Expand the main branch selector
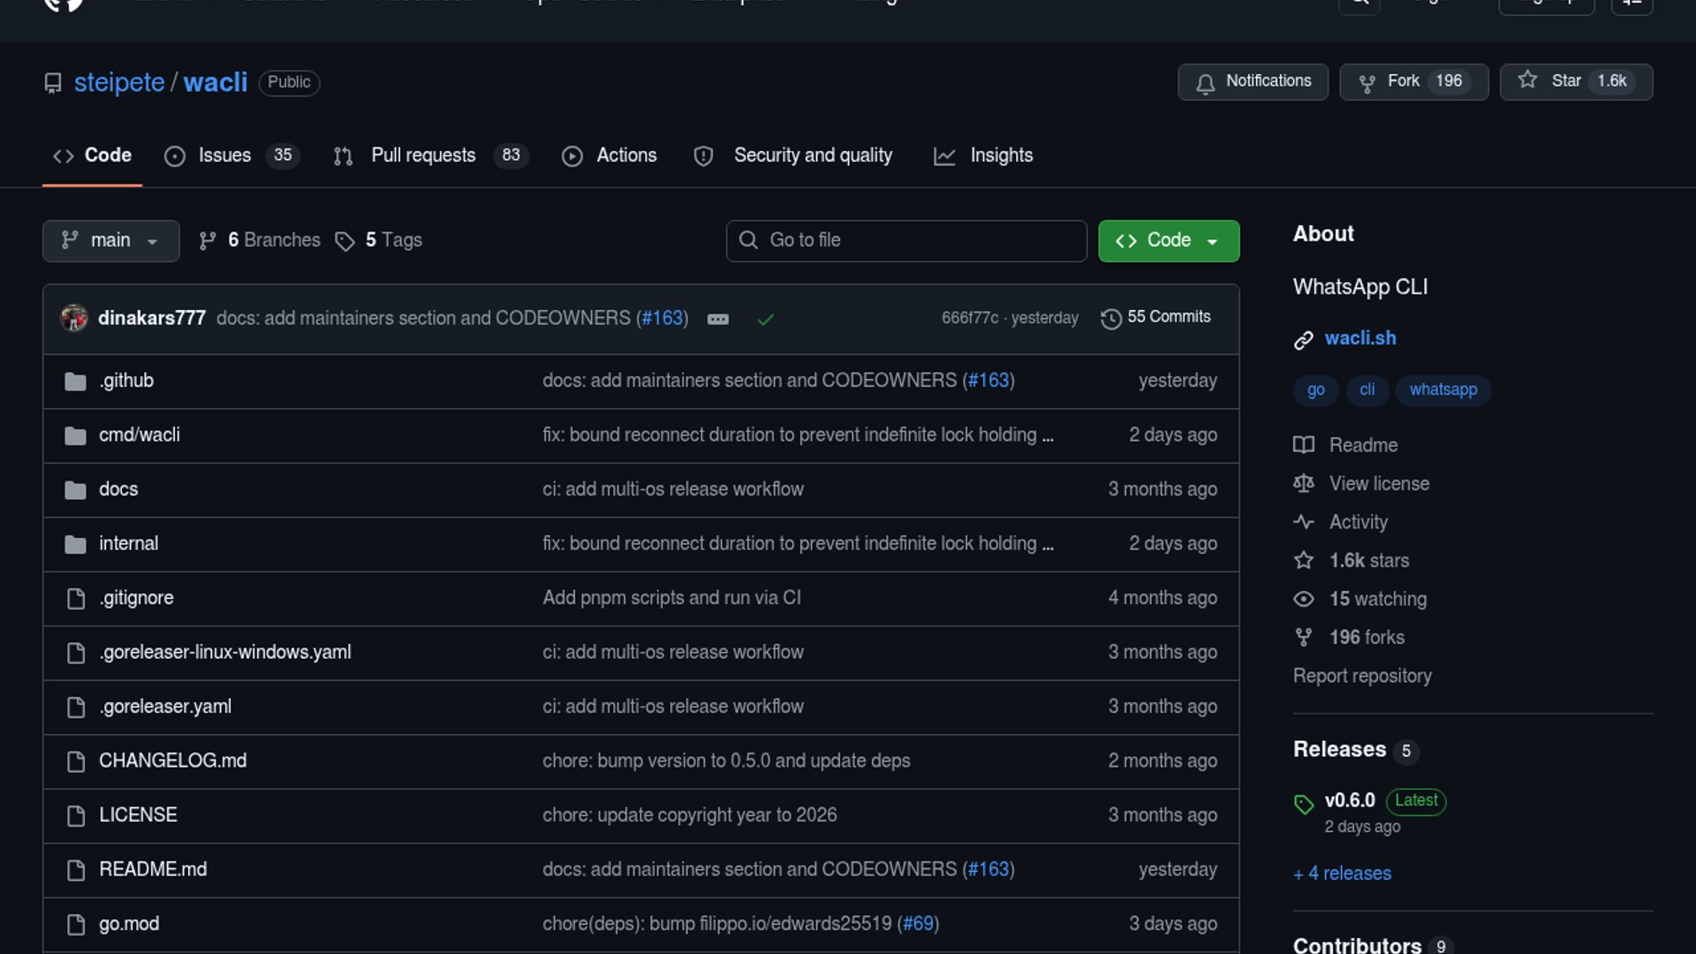Image resolution: width=1696 pixels, height=954 pixels. click(110, 240)
